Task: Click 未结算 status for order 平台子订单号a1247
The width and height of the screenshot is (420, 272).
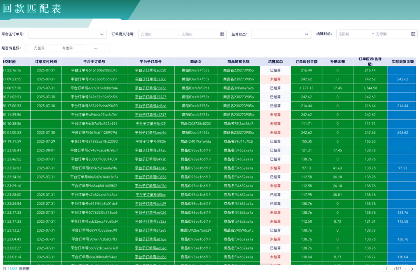Action: click(x=275, y=115)
